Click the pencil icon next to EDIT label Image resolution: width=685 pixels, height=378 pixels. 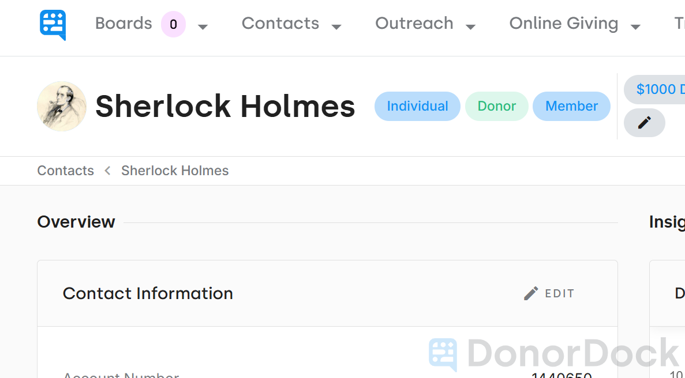tap(531, 293)
